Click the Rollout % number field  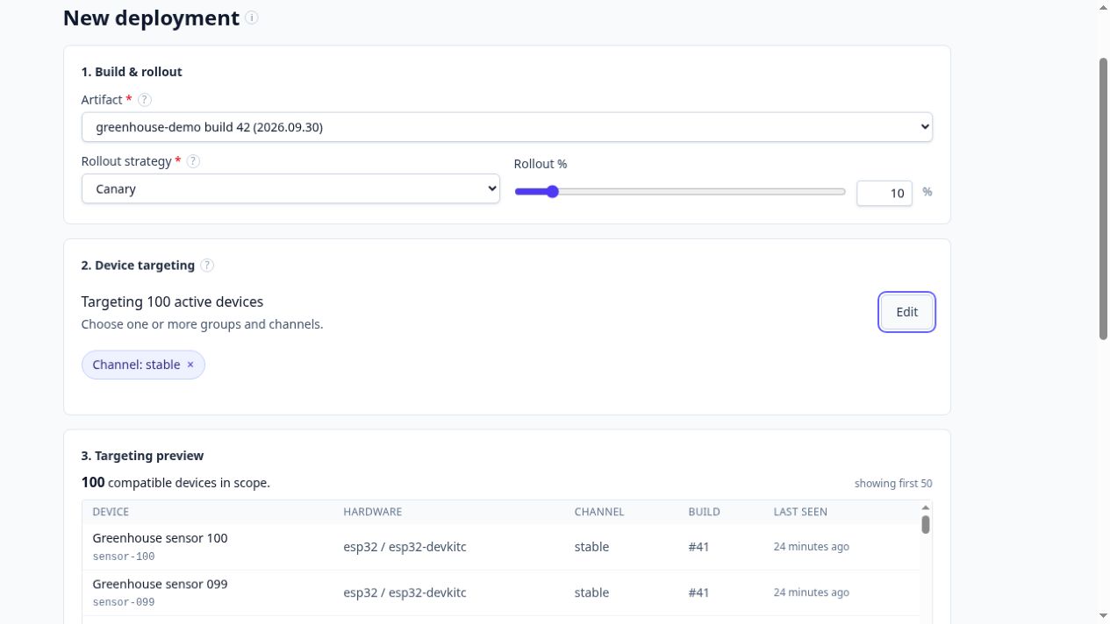(x=884, y=193)
